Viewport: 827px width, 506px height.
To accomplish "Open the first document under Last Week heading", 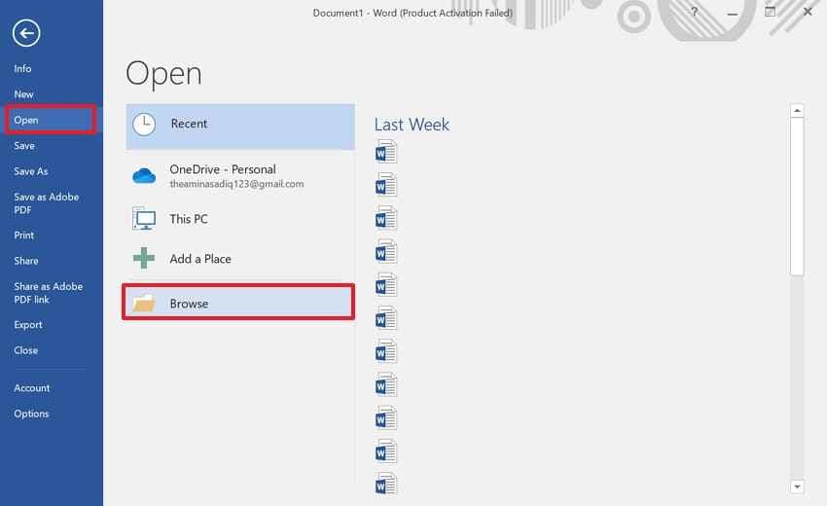I will point(386,152).
